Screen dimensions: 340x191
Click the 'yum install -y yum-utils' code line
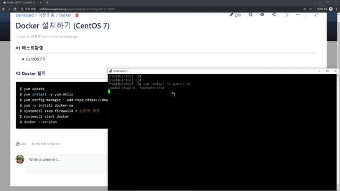tap(46, 94)
